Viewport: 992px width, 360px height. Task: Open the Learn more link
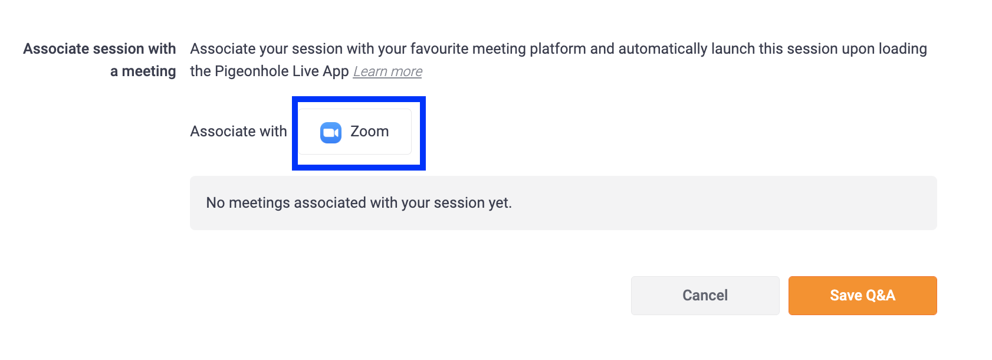point(387,71)
